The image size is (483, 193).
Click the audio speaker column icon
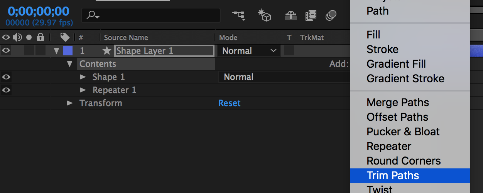pyautogui.click(x=17, y=37)
